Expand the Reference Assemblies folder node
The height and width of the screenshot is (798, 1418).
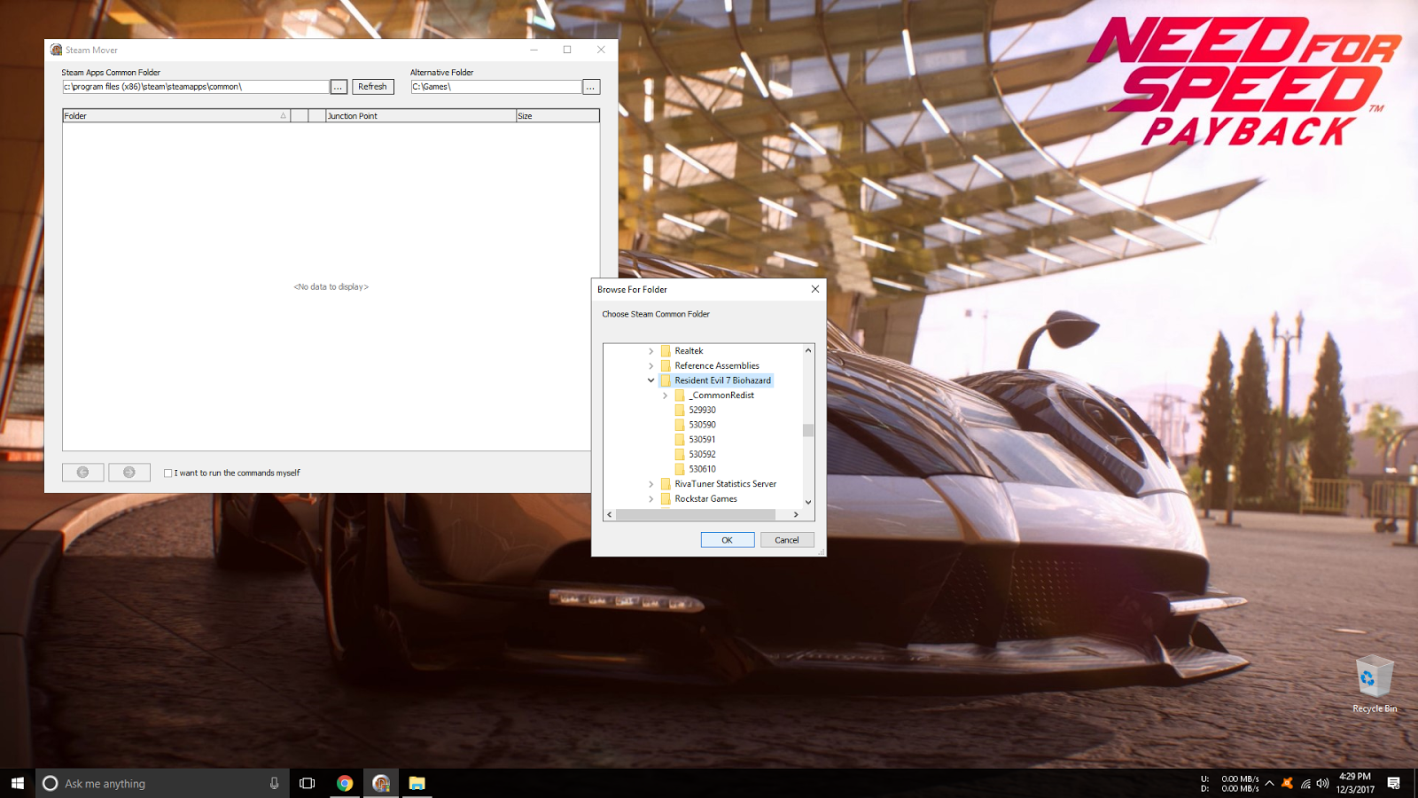click(x=651, y=365)
